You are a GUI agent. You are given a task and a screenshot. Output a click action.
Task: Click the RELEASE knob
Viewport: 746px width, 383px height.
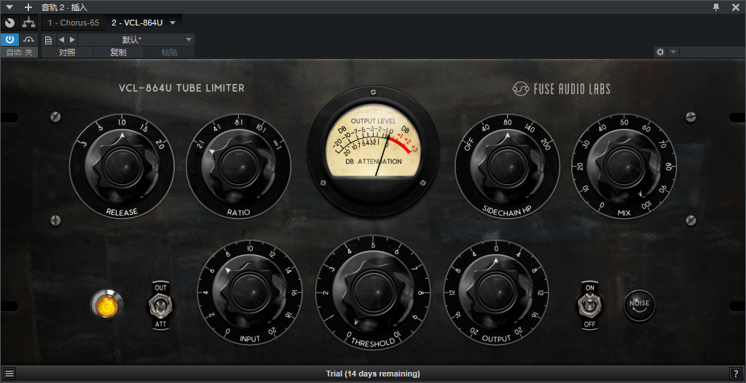pos(122,165)
